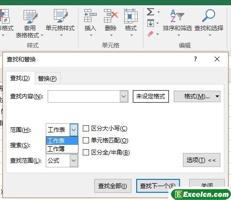Collapse options with the 选项 << button
The width and height of the screenshot is (231, 200).
point(202,160)
